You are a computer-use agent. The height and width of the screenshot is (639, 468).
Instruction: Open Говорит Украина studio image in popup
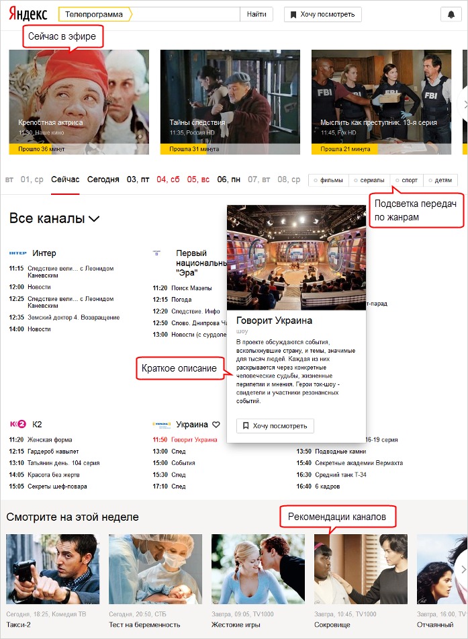[x=297, y=257]
